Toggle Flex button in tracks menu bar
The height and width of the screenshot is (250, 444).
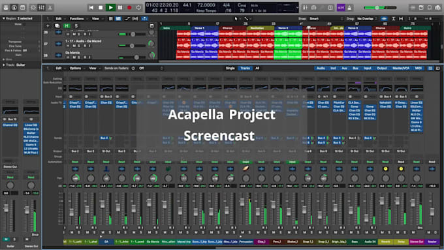(135, 19)
